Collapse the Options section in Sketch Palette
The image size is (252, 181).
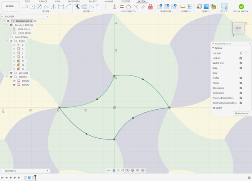click(x=213, y=48)
